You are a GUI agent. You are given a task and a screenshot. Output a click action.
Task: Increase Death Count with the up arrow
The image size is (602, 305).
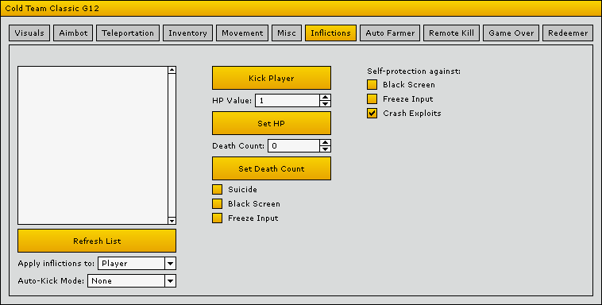pos(325,143)
